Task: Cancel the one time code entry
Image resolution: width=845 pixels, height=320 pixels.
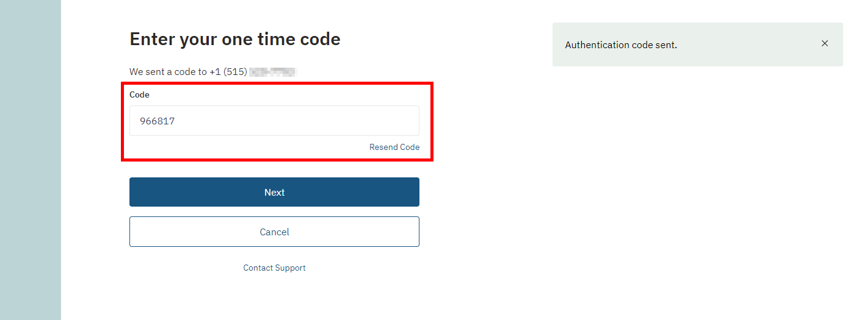Action: (274, 232)
